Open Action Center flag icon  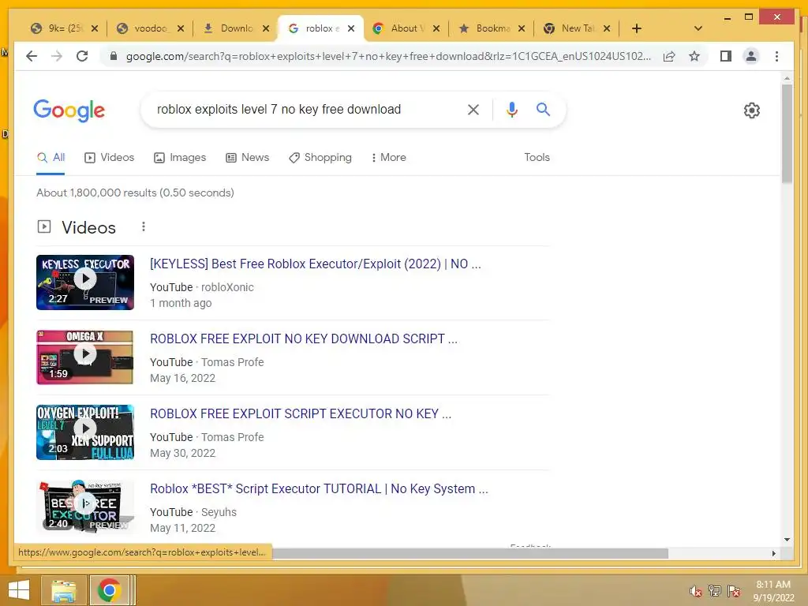(734, 591)
